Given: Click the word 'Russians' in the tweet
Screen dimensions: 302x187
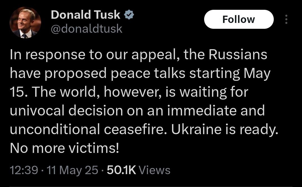Looking at the screenshot, I should pyautogui.click(x=238, y=55).
